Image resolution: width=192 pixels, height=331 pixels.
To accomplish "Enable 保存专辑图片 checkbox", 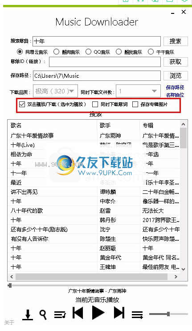I will click(135, 104).
